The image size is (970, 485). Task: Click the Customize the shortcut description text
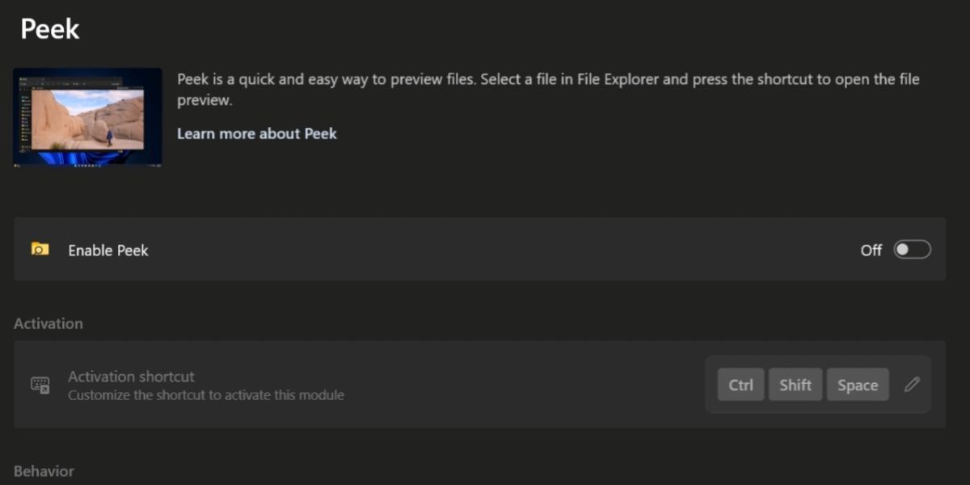coord(206,395)
